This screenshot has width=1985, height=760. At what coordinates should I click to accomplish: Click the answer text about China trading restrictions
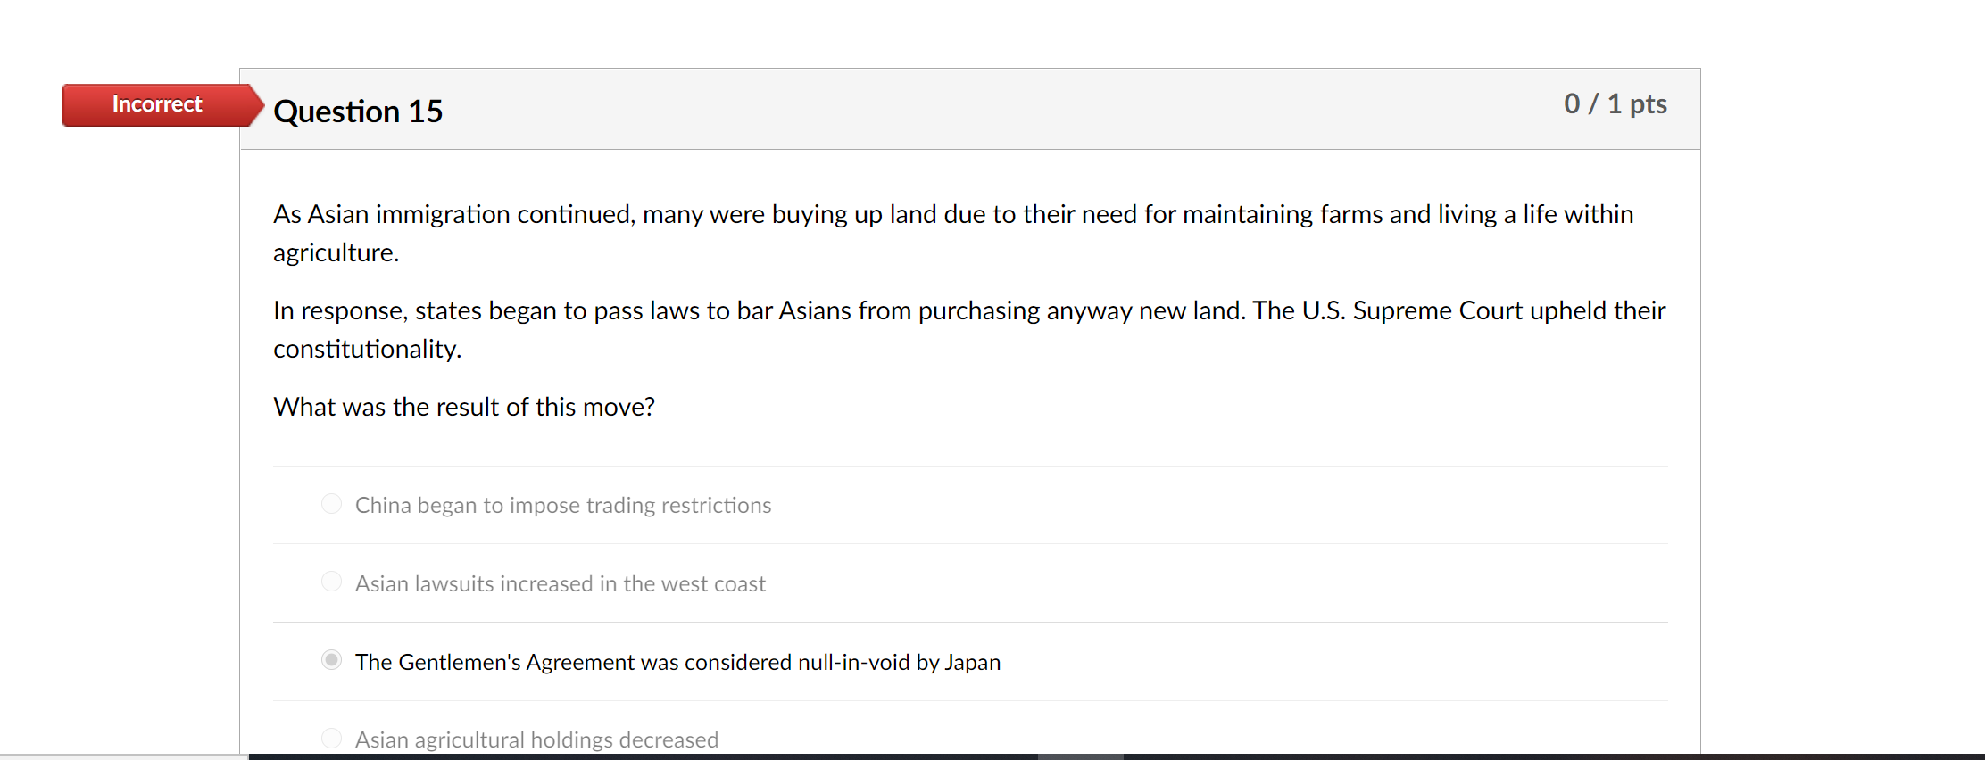563,505
